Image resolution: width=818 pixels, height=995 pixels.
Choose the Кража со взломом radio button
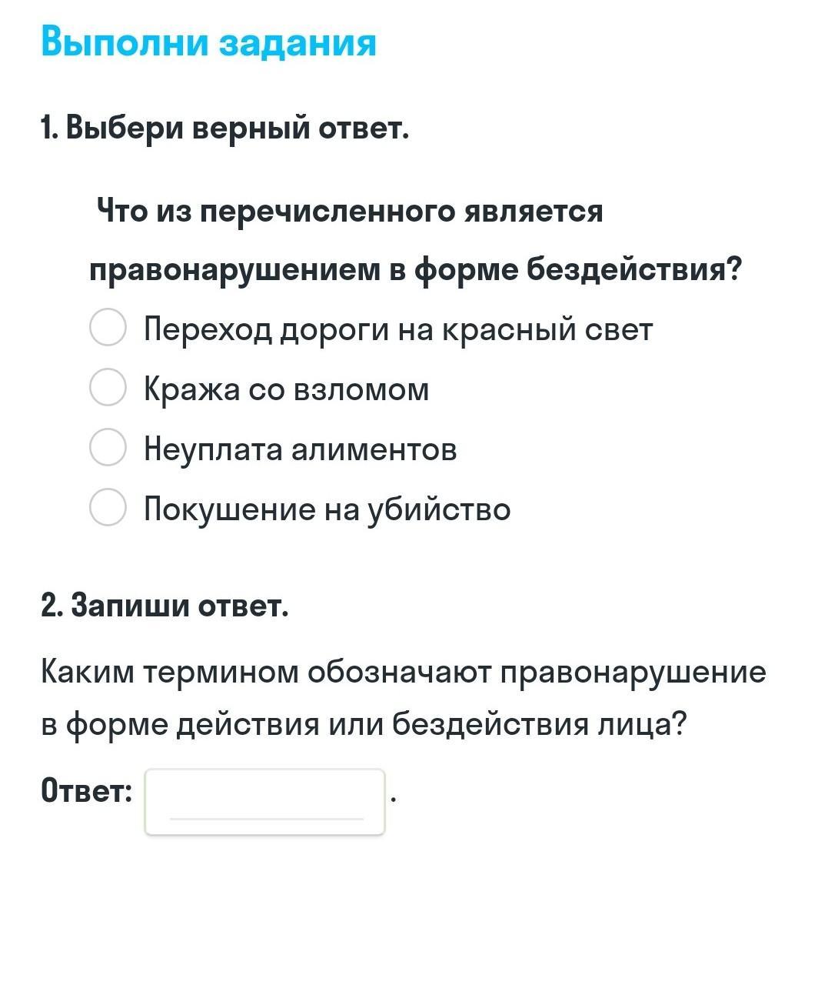pos(108,387)
